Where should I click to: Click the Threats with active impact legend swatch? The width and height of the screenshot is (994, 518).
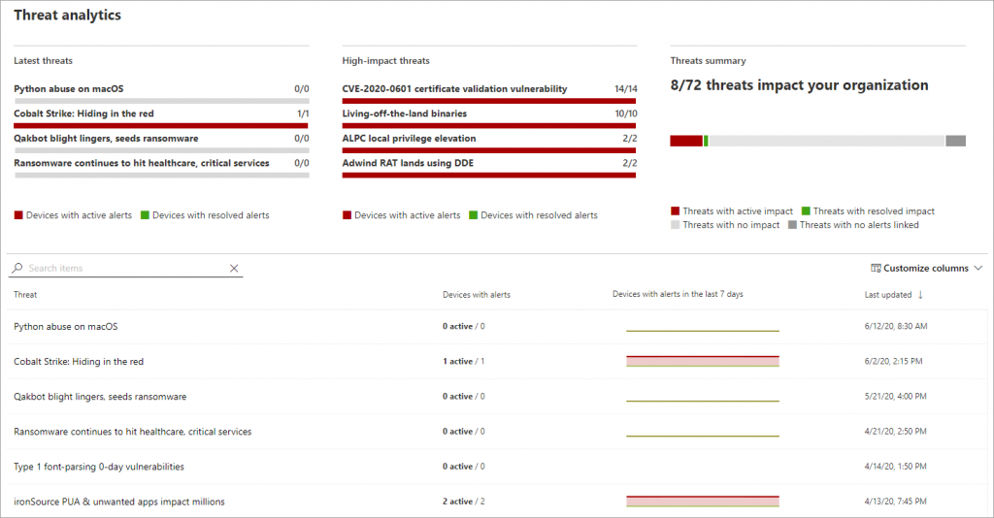pyautogui.click(x=676, y=210)
